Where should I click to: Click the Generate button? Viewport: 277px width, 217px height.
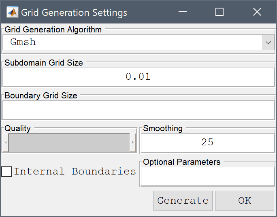(183, 201)
